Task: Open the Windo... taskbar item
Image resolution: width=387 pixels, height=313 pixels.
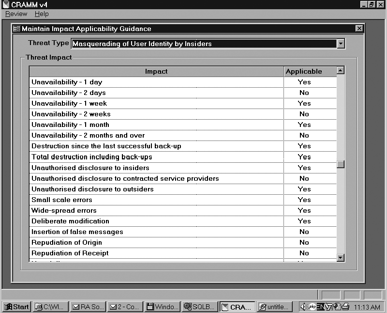Action: (x=163, y=307)
